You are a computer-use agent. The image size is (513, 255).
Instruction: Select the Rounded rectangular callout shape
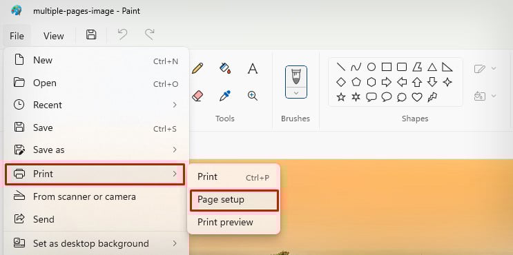click(371, 97)
